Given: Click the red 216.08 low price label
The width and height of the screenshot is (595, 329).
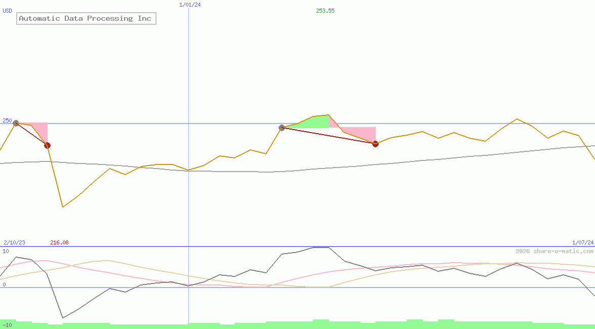Looking at the screenshot, I should click(59, 242).
